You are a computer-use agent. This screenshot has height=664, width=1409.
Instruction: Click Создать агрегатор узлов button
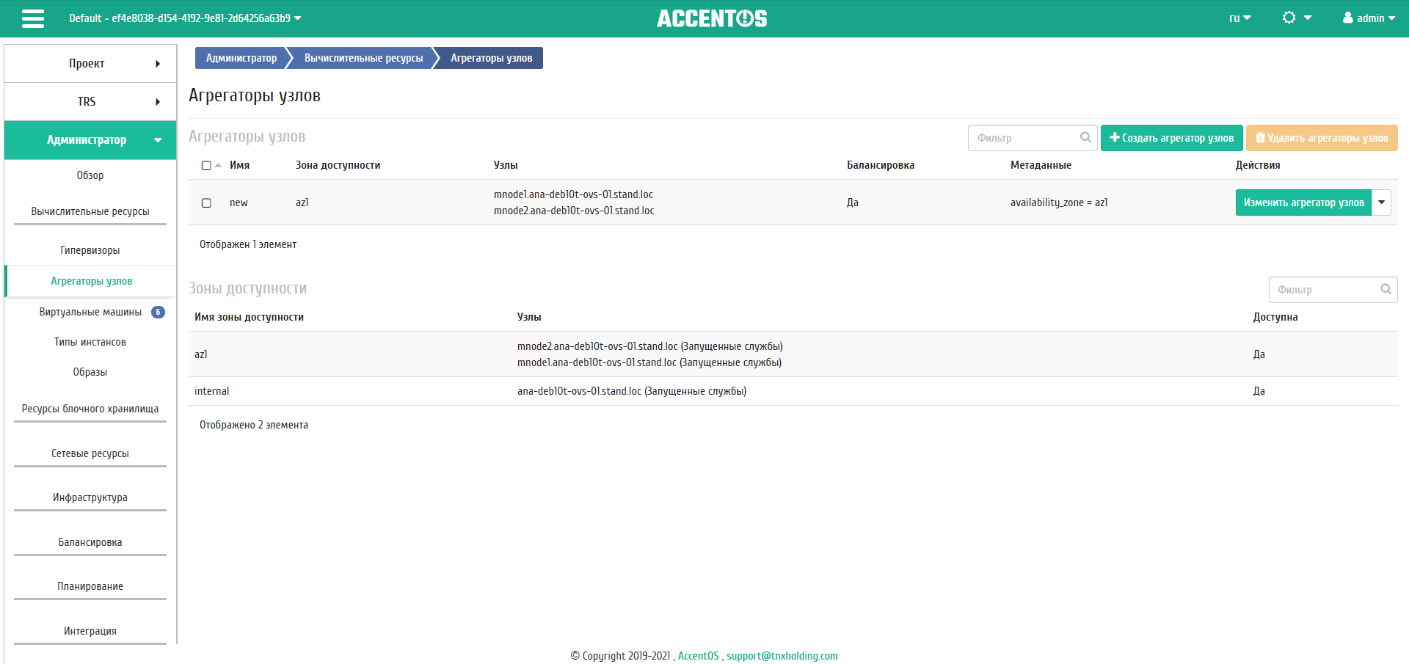(1171, 138)
